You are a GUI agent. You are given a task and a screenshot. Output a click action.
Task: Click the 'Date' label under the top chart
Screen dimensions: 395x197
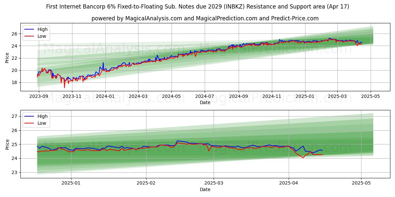coord(205,102)
